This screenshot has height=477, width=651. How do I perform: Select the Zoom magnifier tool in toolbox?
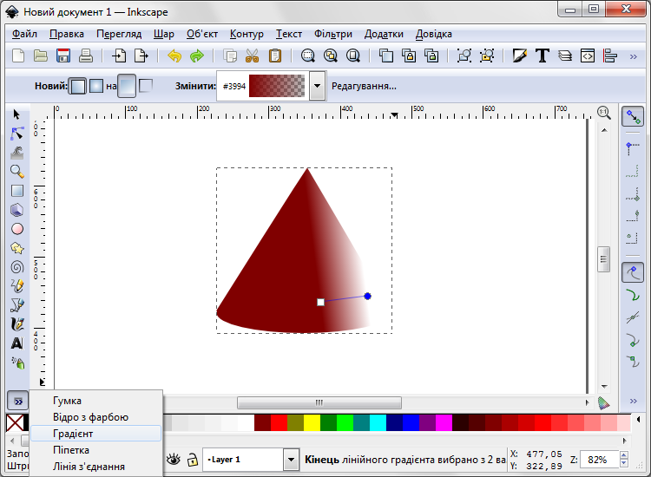point(17,172)
